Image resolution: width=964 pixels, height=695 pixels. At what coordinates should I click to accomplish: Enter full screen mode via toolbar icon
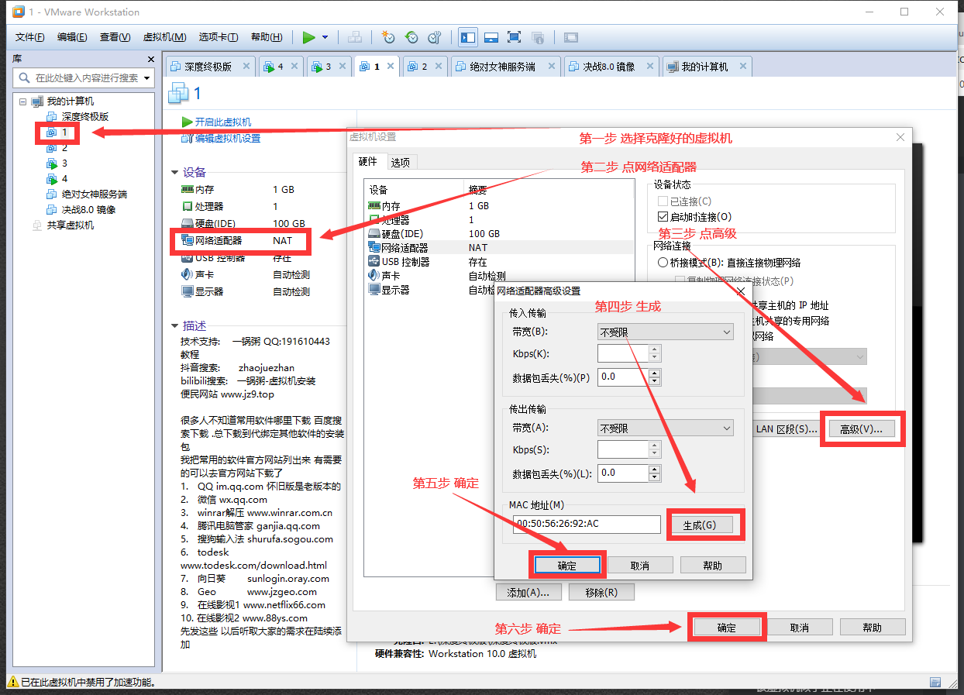(x=514, y=37)
